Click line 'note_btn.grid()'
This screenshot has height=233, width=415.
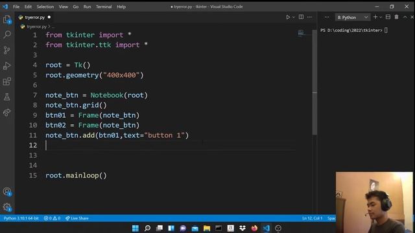click(77, 105)
